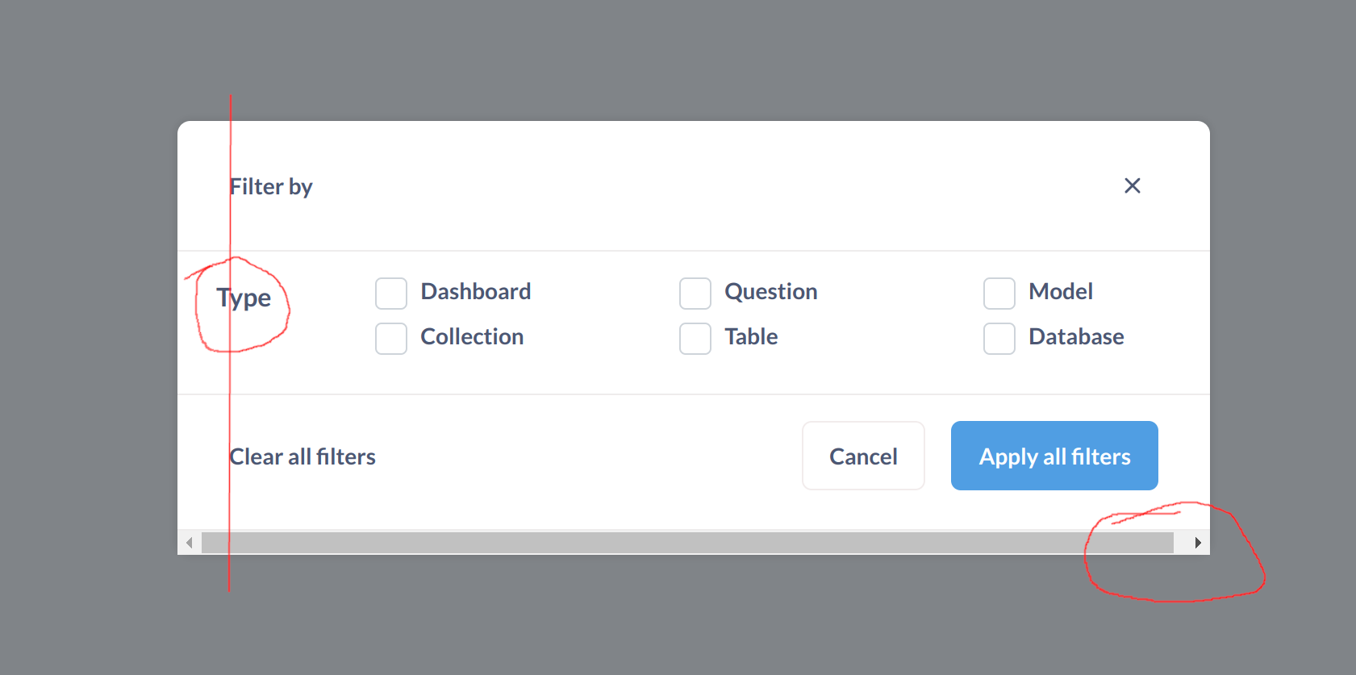This screenshot has width=1356, height=675.
Task: Click the Model label text
Action: [x=1060, y=291]
